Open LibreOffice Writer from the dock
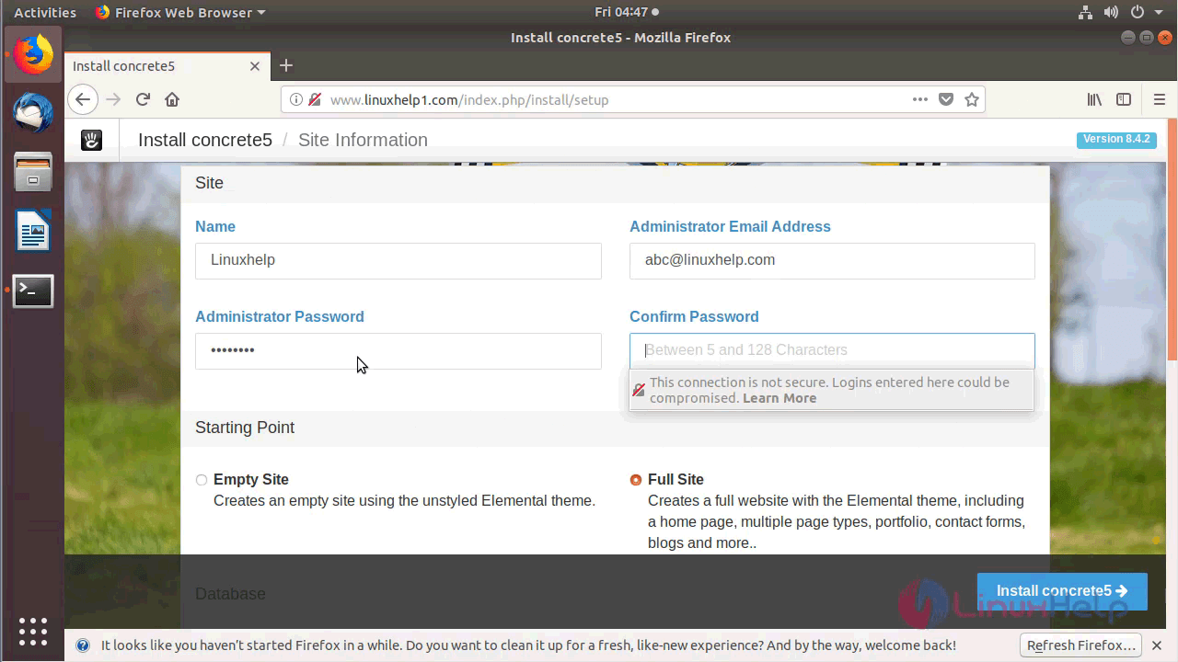 34,231
